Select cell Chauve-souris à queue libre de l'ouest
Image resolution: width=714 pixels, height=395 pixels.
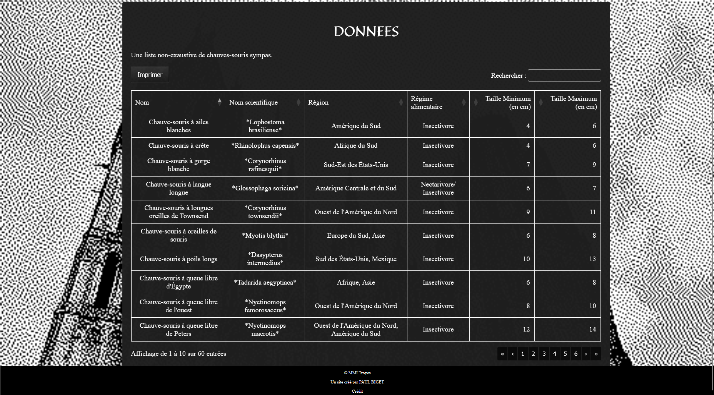click(178, 306)
